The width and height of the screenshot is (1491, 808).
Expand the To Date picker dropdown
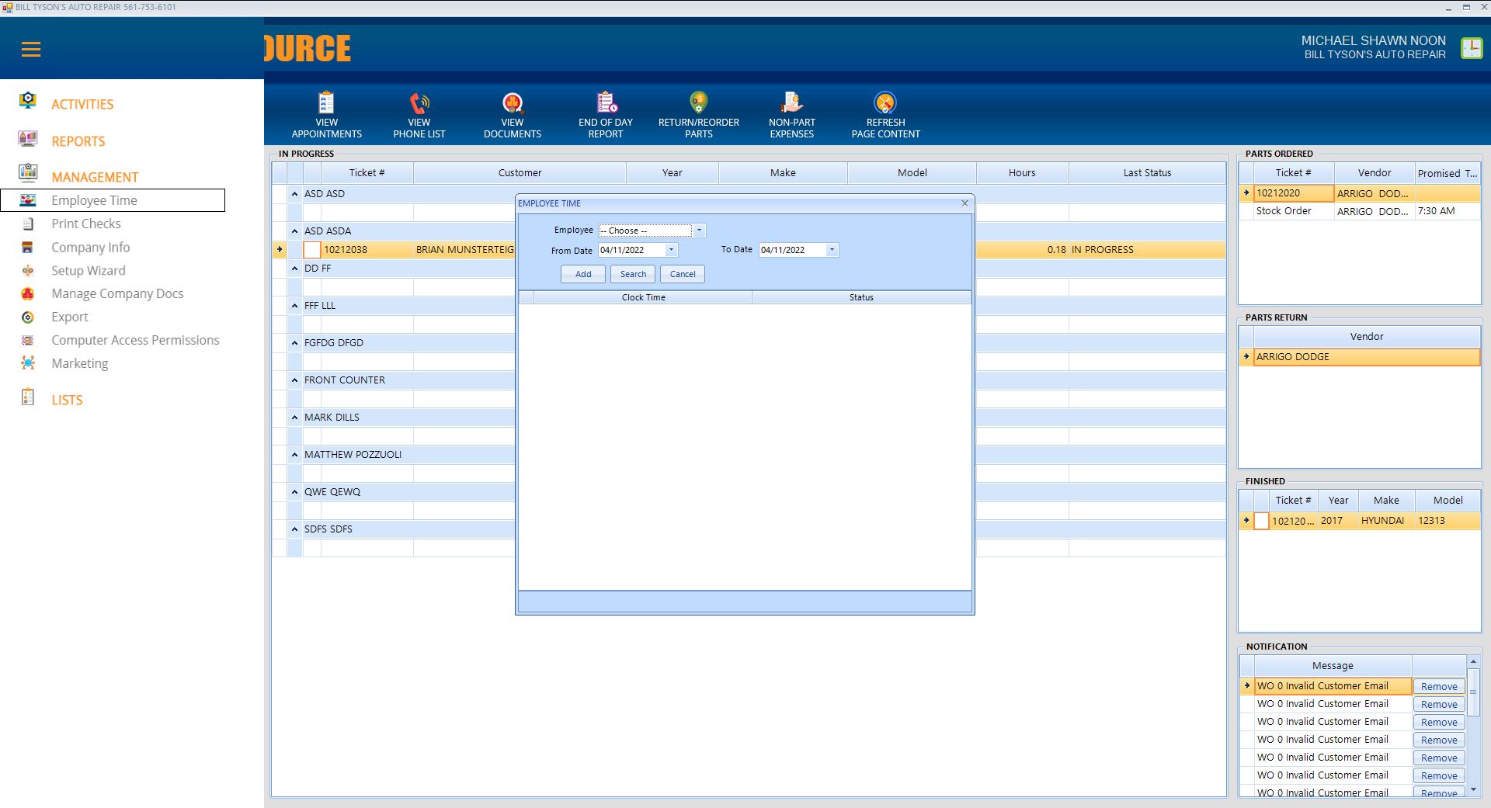click(832, 250)
